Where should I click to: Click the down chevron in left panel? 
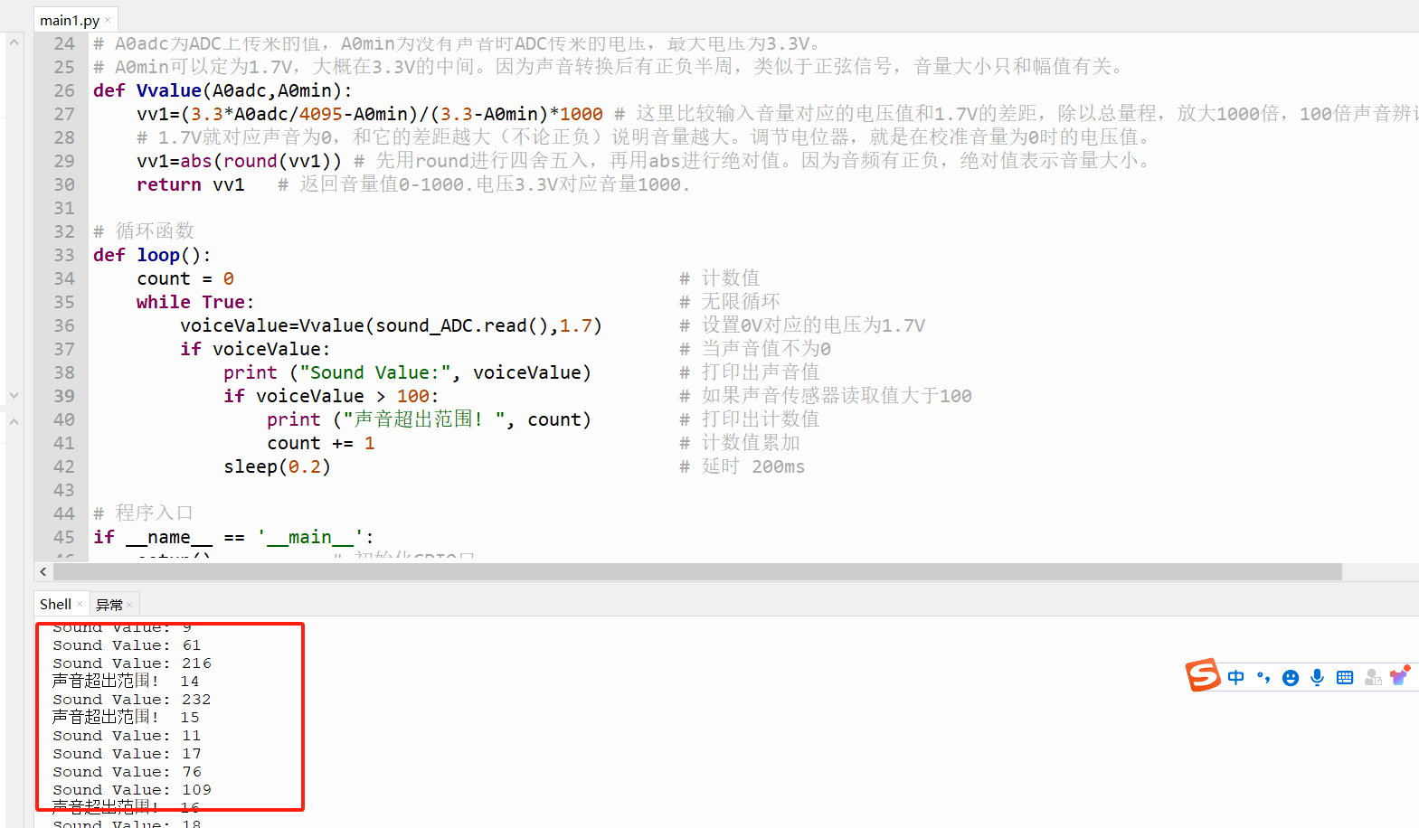click(x=14, y=396)
